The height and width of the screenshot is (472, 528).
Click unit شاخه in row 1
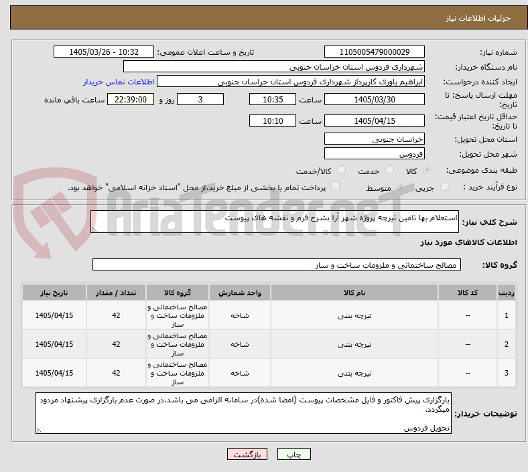[240, 315]
